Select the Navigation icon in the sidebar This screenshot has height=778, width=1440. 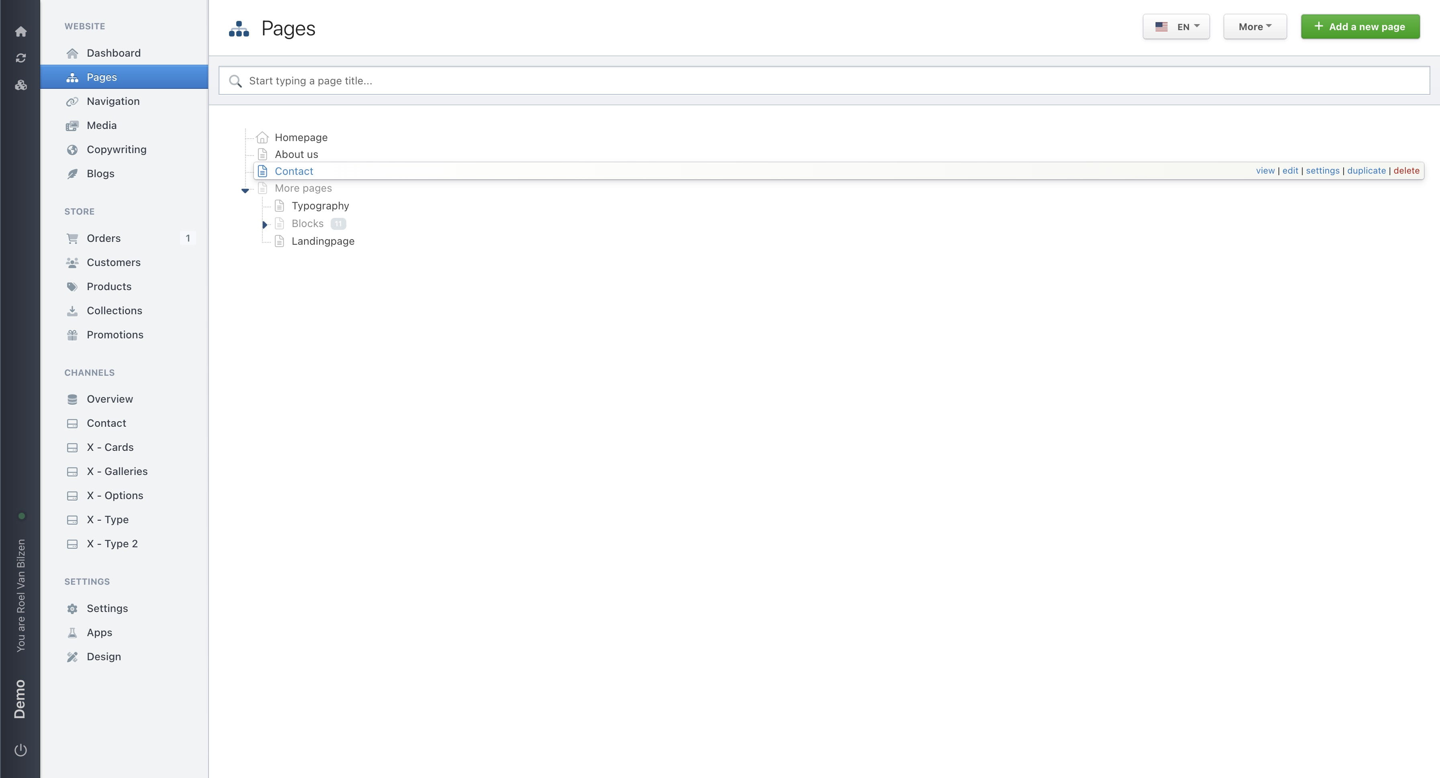tap(73, 101)
